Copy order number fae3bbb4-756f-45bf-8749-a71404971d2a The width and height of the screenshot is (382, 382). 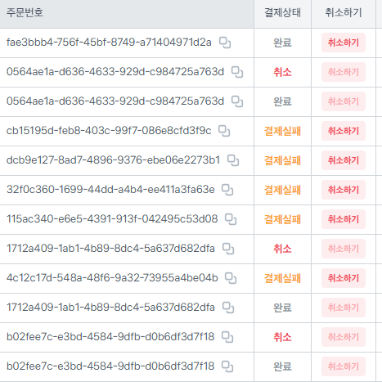(x=225, y=43)
